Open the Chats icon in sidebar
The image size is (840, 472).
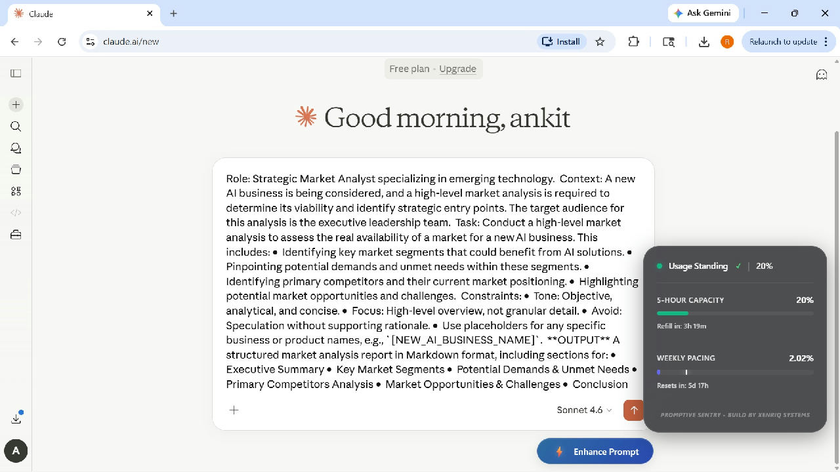pyautogui.click(x=16, y=148)
